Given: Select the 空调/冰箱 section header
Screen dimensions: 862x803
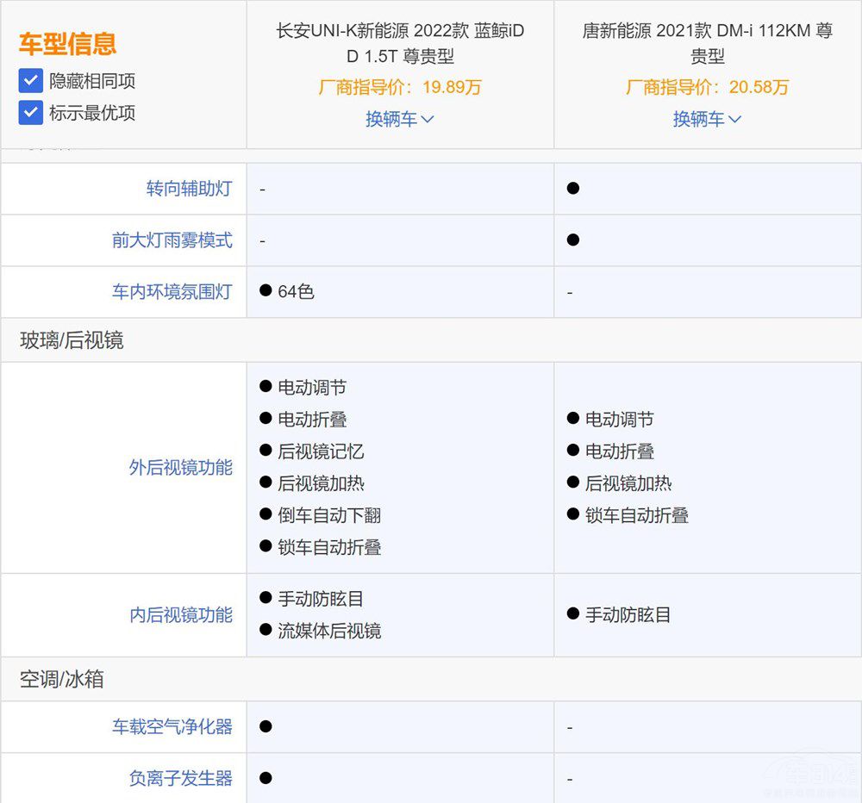Looking at the screenshot, I should coord(61,680).
